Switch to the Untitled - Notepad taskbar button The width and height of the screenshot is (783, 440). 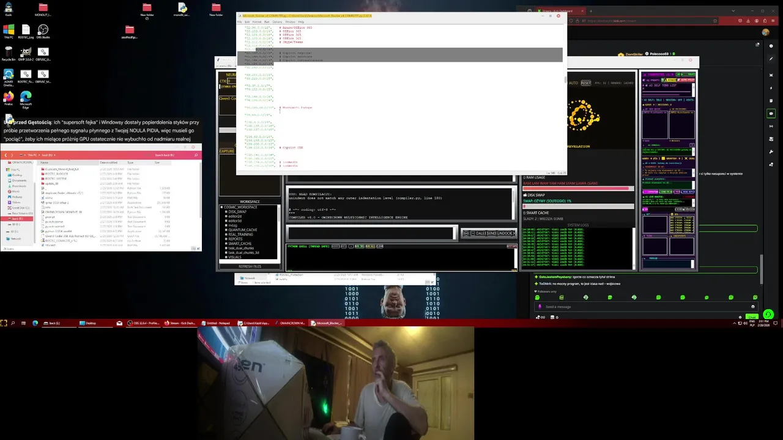click(x=216, y=323)
